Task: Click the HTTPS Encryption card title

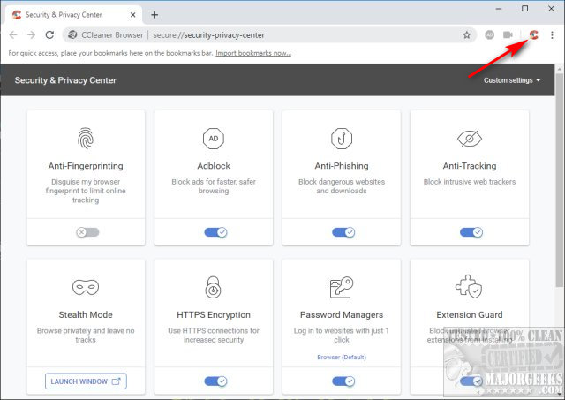Action: tap(214, 314)
